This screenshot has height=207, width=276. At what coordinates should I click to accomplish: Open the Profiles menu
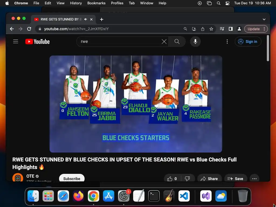pyautogui.click(x=117, y=3)
